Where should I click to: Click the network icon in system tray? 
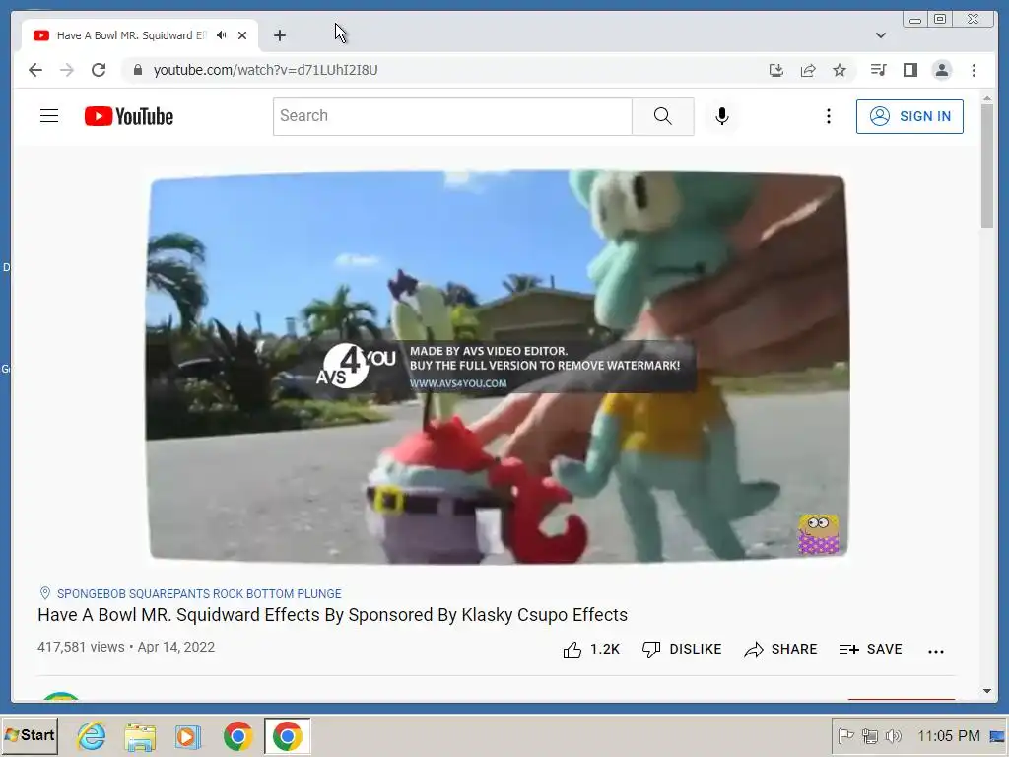point(869,735)
